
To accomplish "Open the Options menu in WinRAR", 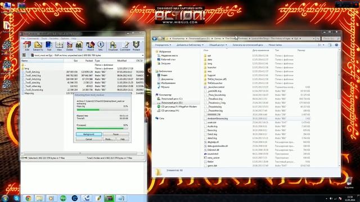I will (65, 39).
